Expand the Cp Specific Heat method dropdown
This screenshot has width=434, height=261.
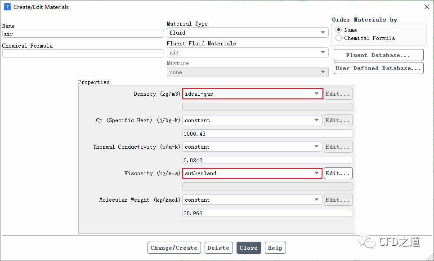pyautogui.click(x=252, y=120)
